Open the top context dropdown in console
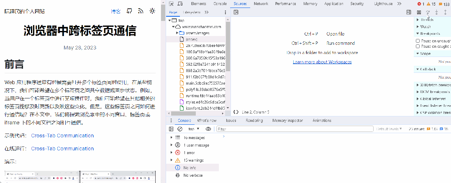 point(194,129)
